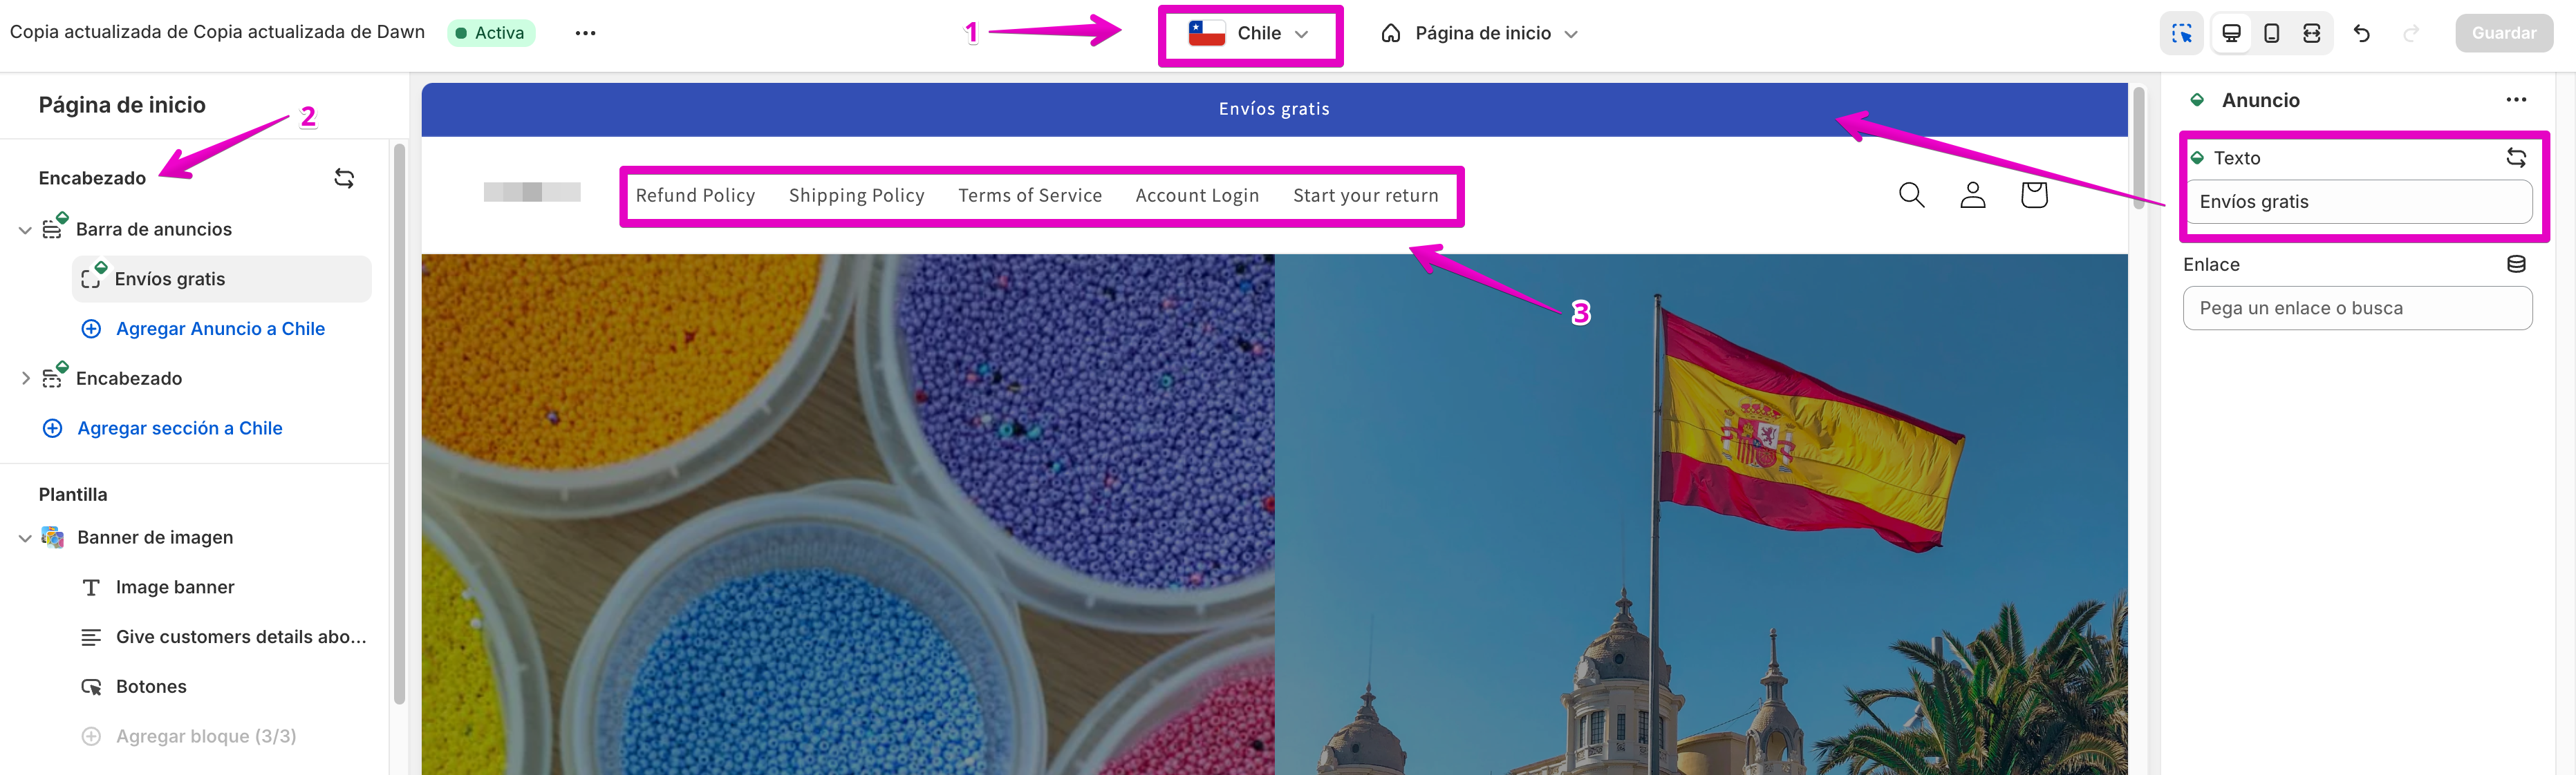Open the theme actions three-dot menu

click(x=585, y=33)
